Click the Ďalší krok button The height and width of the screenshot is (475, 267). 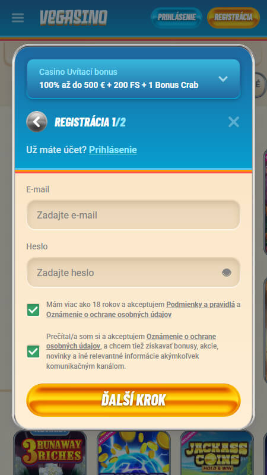133,400
